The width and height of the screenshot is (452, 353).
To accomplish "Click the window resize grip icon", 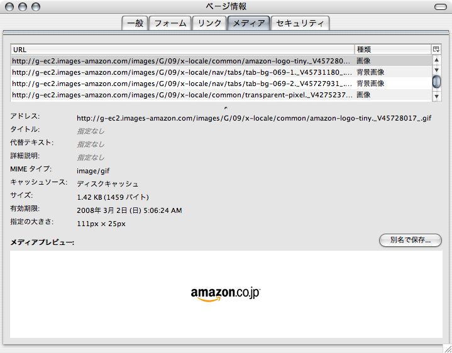I will (448, 349).
